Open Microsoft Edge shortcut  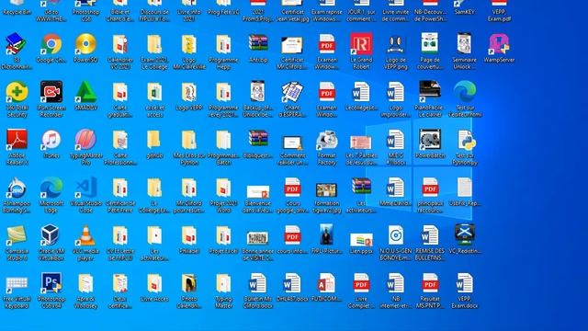[51, 188]
